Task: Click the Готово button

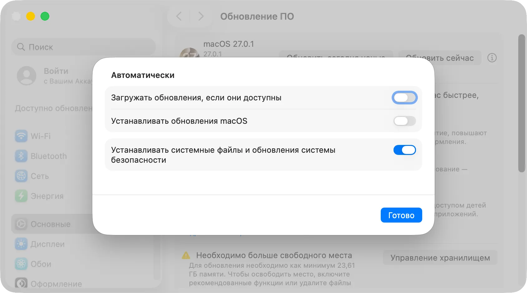Action: click(401, 215)
